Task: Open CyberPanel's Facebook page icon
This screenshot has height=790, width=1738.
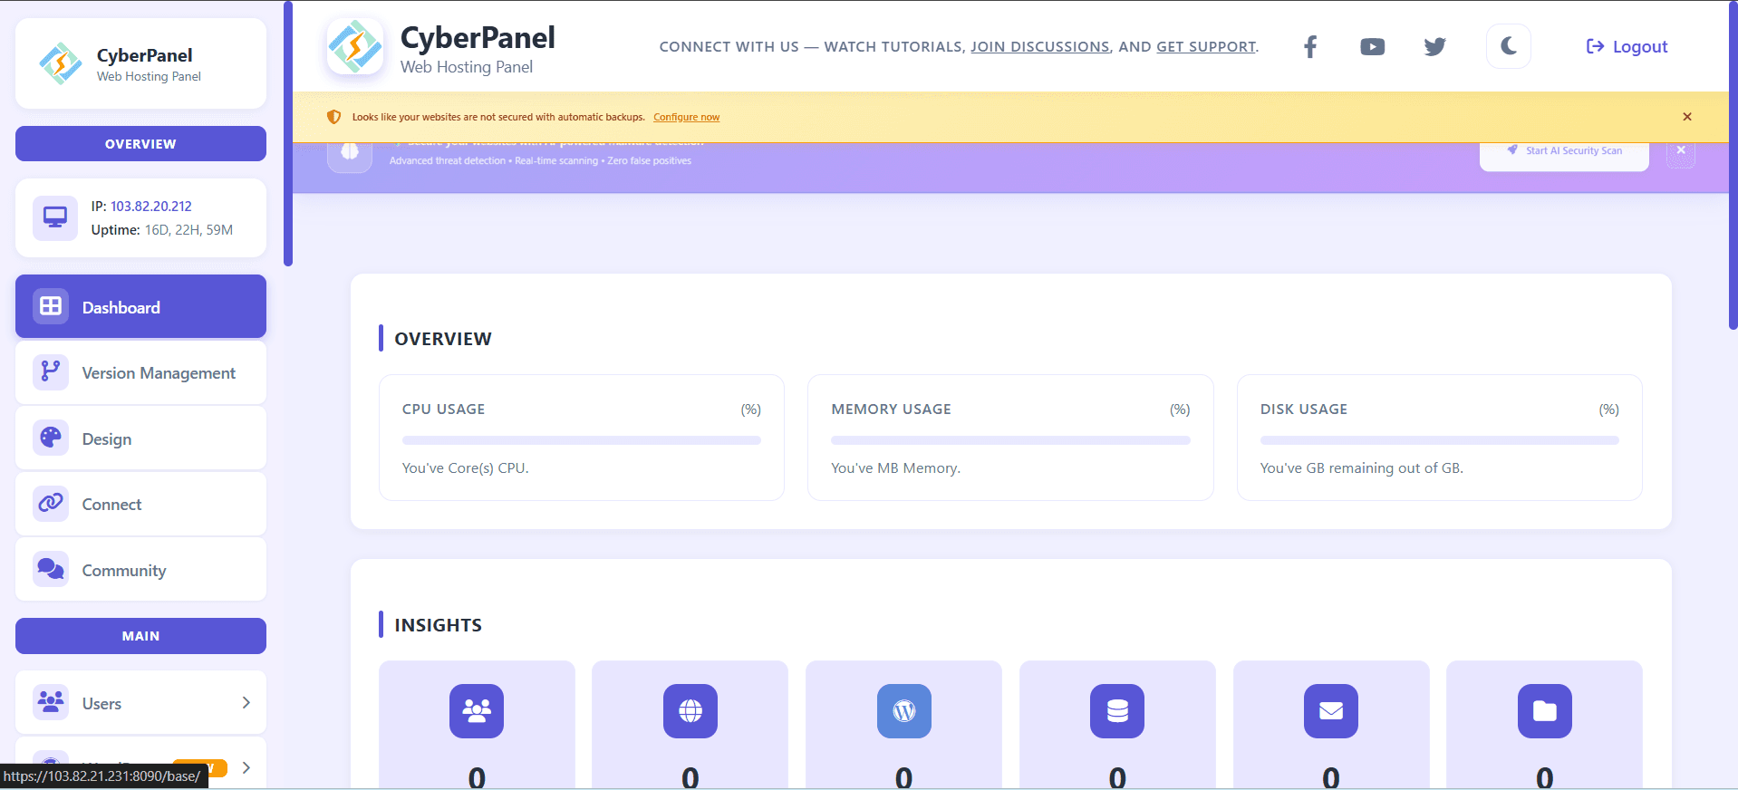Action: click(x=1310, y=47)
